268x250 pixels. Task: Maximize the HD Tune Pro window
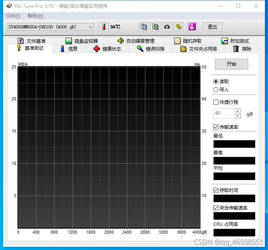tap(238, 6)
